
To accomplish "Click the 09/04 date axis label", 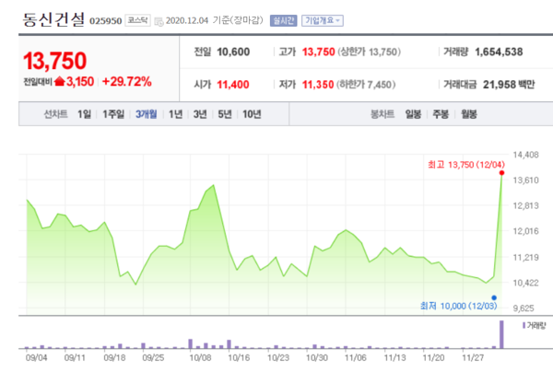I will click(x=36, y=358).
